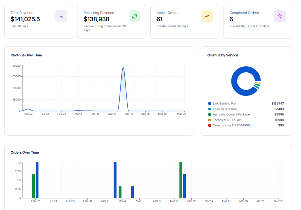
Task: Click the Feb 28 label on Orders Over Time axis
Action: 87,201
